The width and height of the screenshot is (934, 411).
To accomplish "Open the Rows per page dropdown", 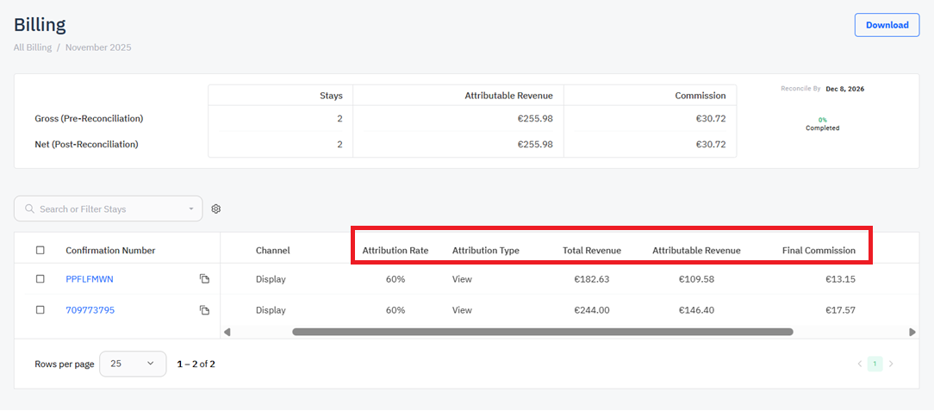I will coord(133,364).
